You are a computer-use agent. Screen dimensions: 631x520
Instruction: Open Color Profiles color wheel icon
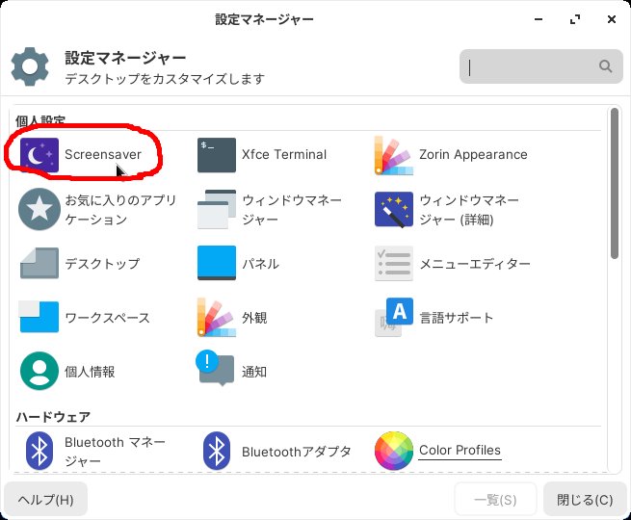tap(394, 451)
